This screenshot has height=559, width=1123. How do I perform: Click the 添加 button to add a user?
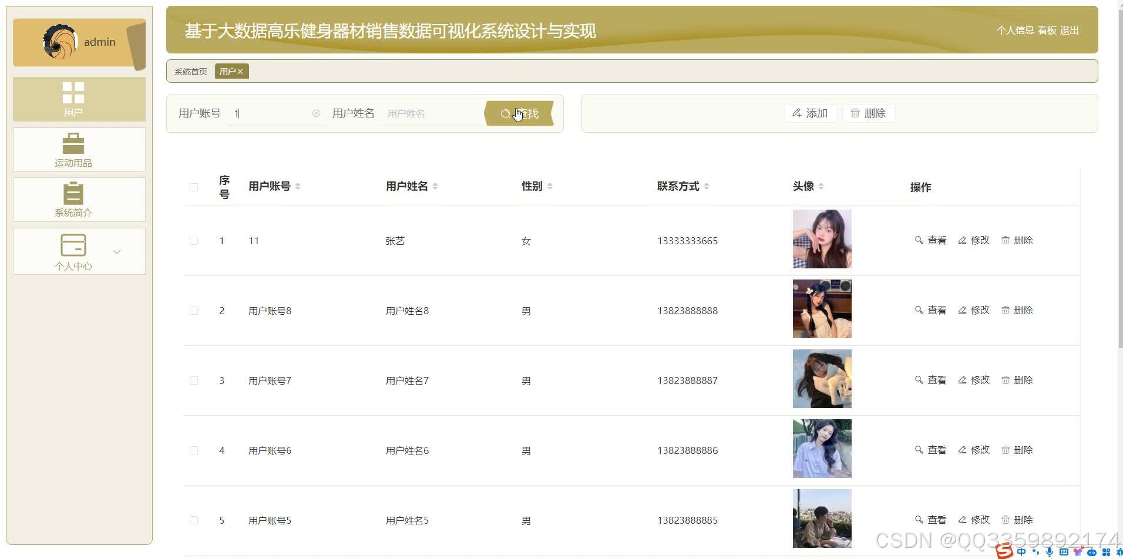(810, 113)
